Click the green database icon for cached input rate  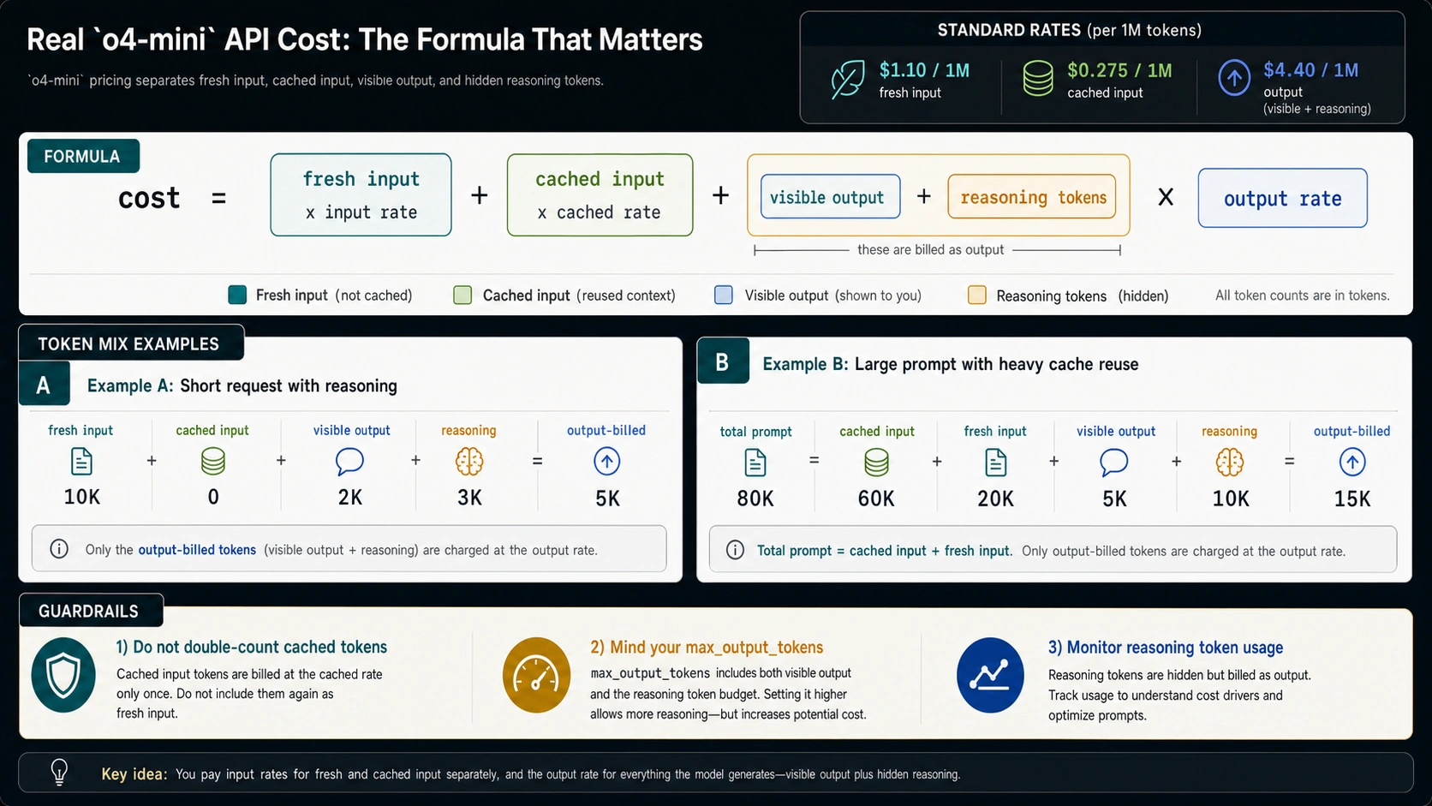point(1038,78)
